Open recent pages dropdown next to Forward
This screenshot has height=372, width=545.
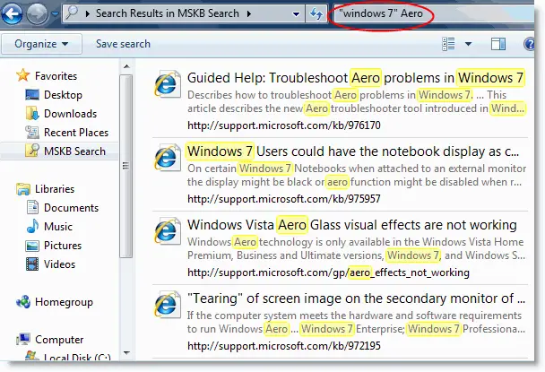55,14
